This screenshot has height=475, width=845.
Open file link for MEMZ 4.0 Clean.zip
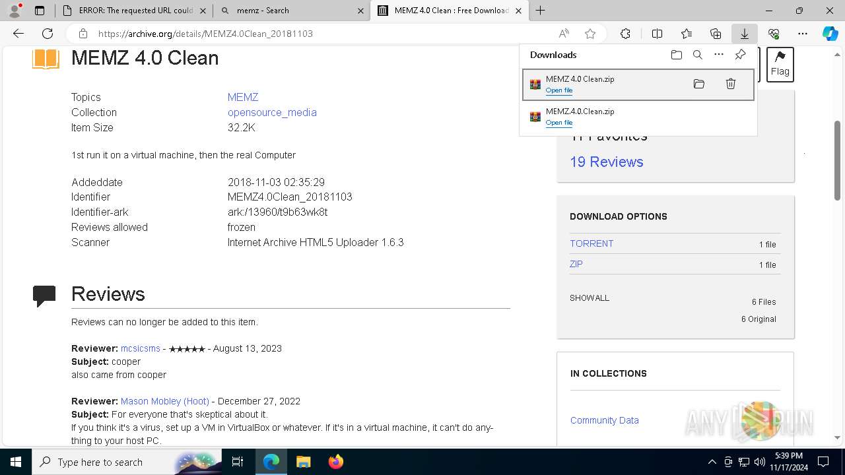tap(559, 90)
